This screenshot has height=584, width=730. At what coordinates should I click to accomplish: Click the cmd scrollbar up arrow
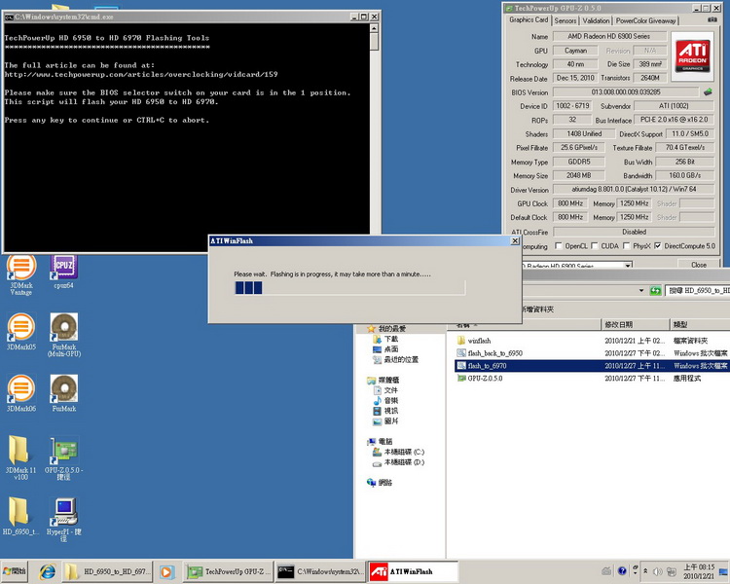coord(374,28)
